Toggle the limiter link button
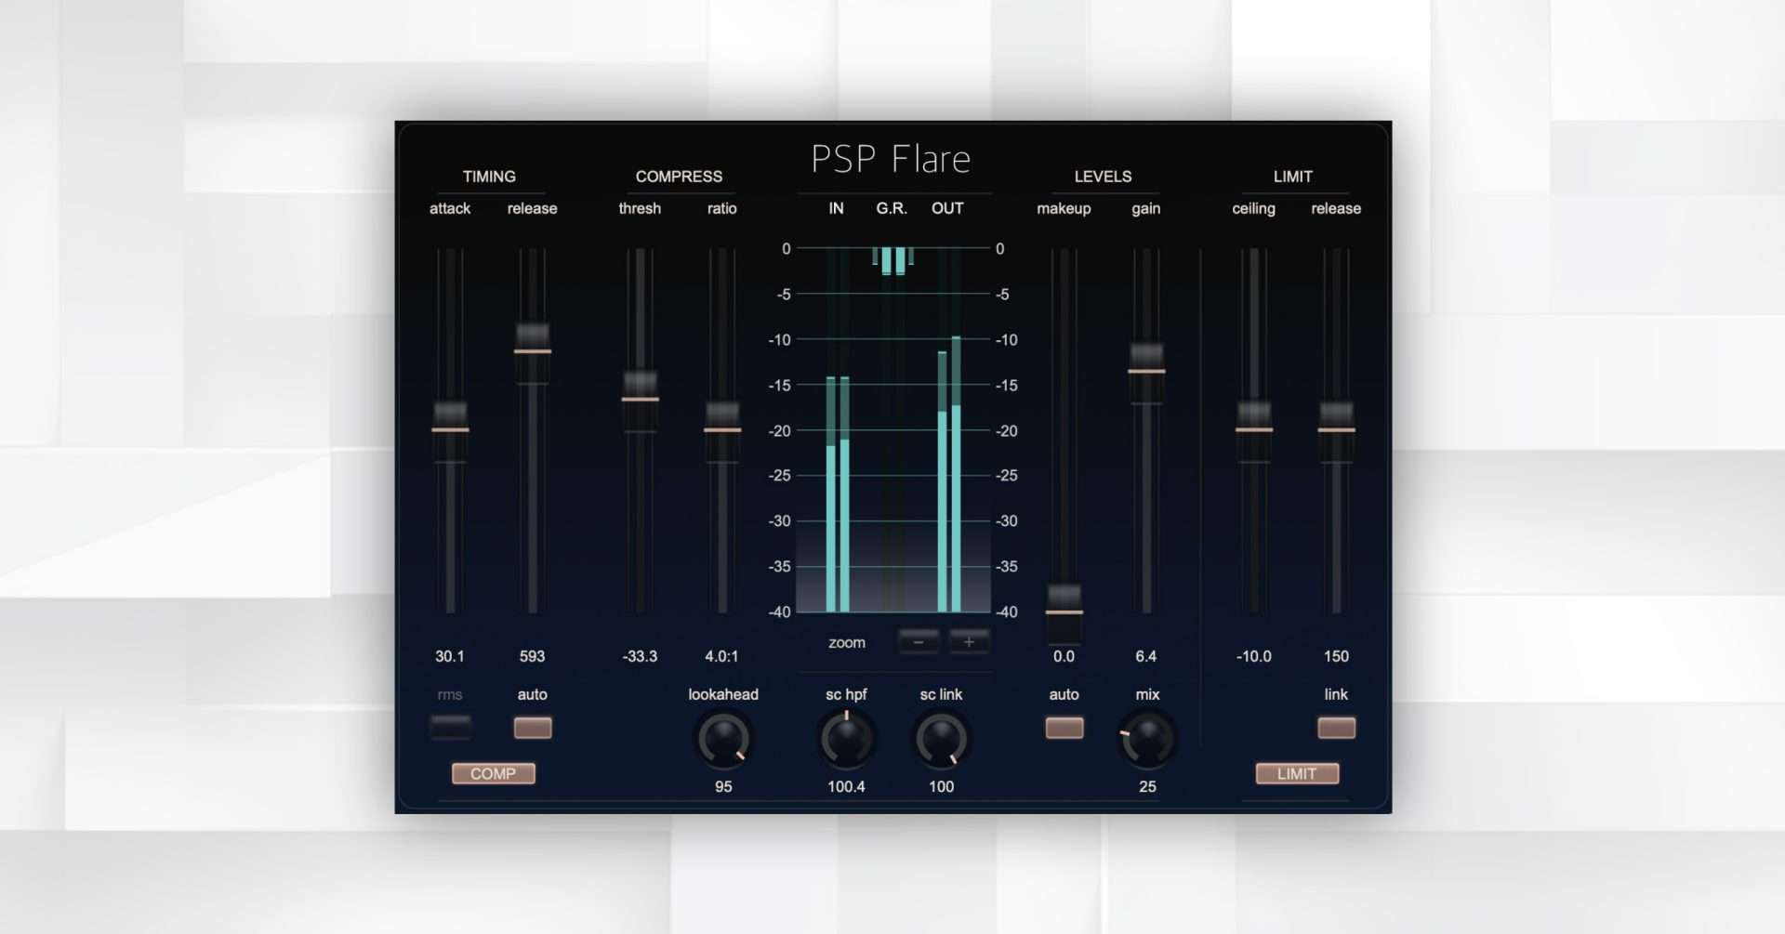Viewport: 1785px width, 934px height. coord(1336,727)
